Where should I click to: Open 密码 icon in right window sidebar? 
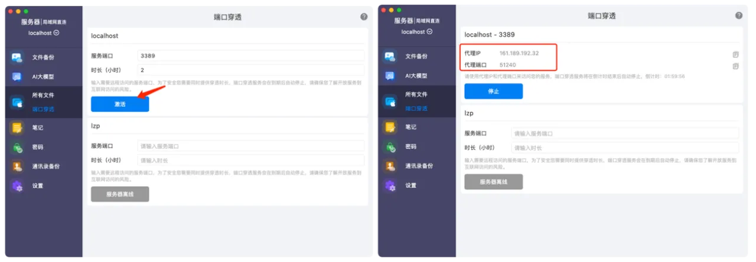pyautogui.click(x=390, y=146)
